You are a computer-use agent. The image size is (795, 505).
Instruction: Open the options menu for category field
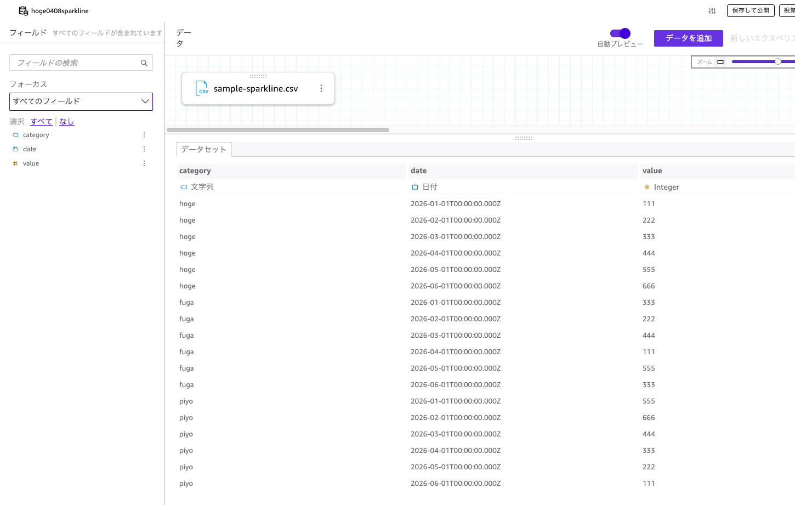[x=144, y=135]
